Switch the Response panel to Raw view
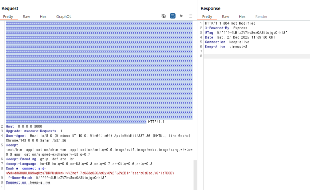 225,17
